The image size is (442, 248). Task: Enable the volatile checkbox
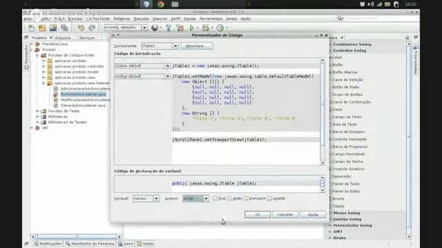(269, 198)
